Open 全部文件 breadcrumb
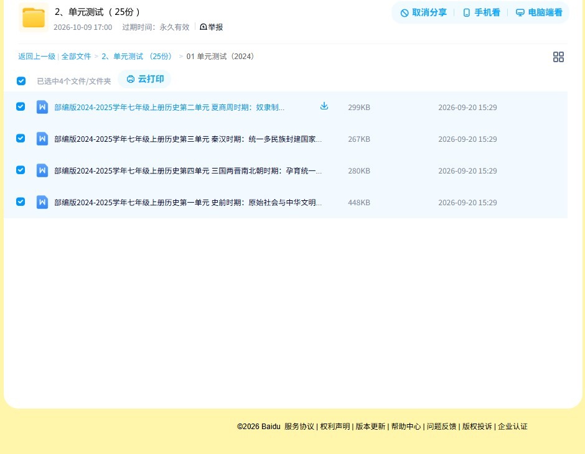The image size is (585, 454). tap(76, 57)
